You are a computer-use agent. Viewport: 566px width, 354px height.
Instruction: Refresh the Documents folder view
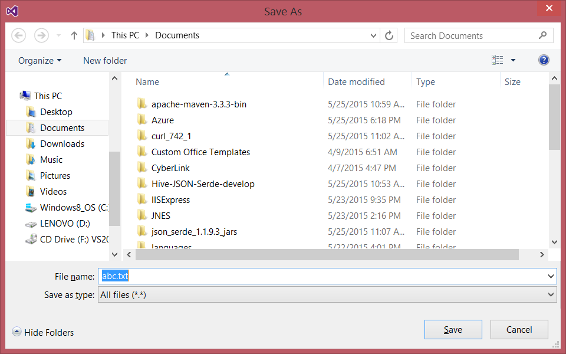click(x=389, y=35)
